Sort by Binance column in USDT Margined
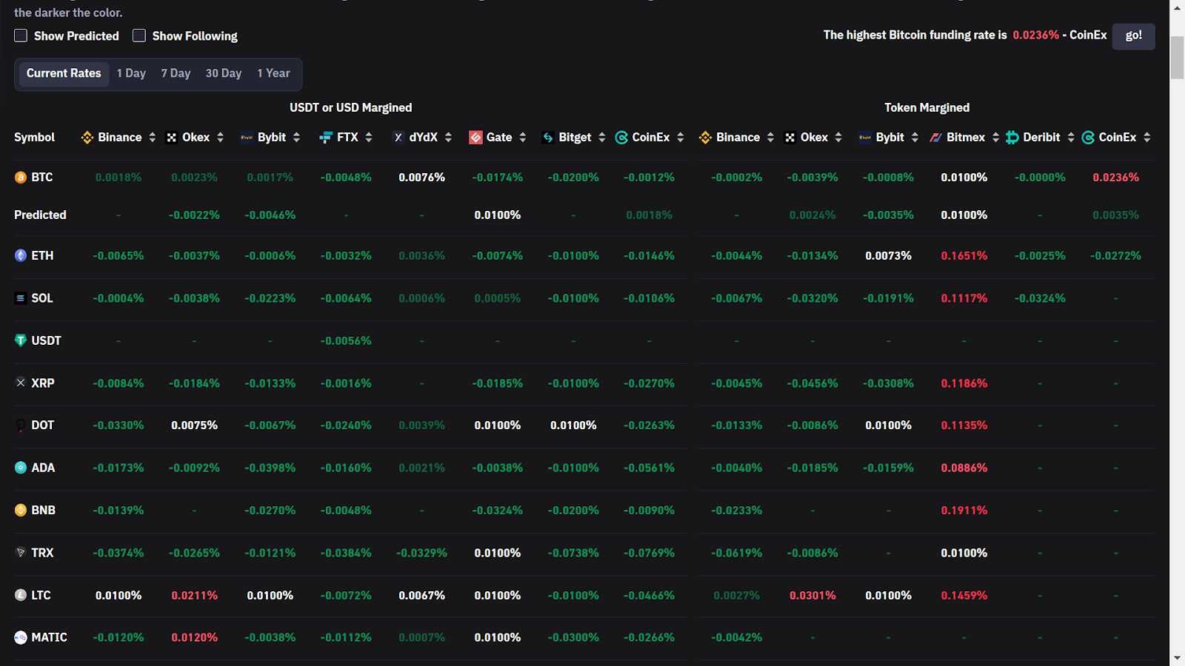This screenshot has height=666, width=1185. [153, 138]
